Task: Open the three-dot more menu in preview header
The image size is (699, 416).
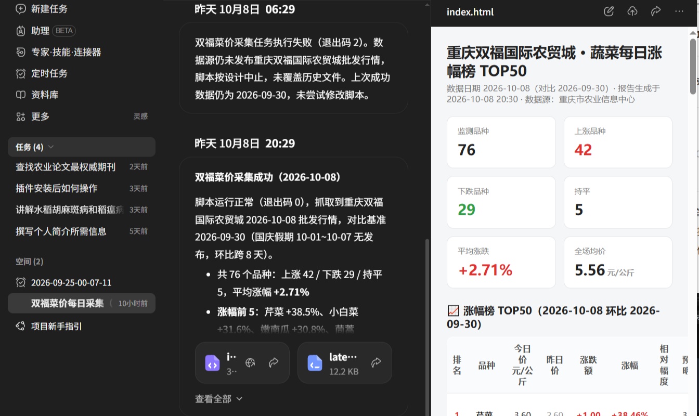Action: point(679,11)
